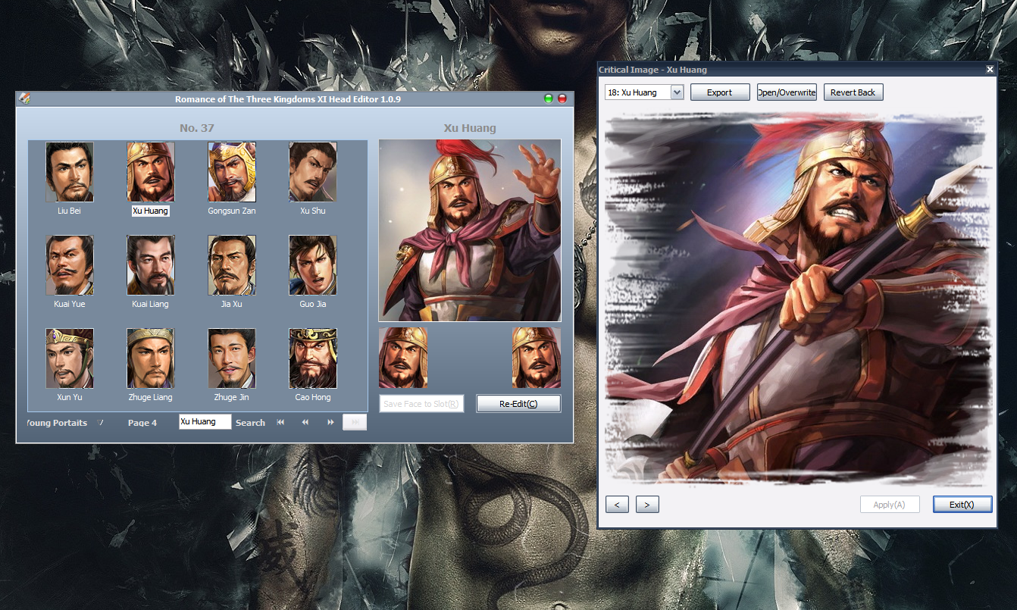Select the Xu Shu portrait thumbnail
The width and height of the screenshot is (1017, 610).
point(313,172)
